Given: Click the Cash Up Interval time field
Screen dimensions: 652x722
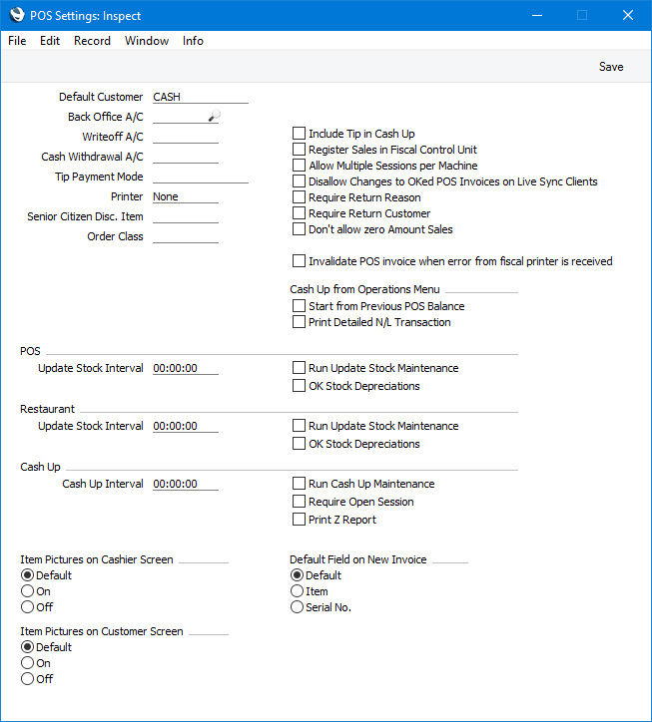Looking at the screenshot, I should tap(185, 485).
